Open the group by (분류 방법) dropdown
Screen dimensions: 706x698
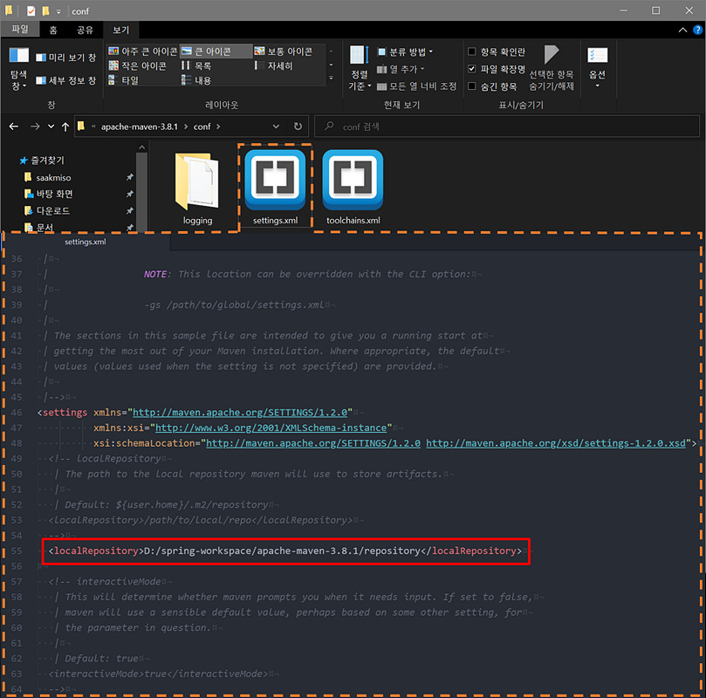(x=405, y=51)
